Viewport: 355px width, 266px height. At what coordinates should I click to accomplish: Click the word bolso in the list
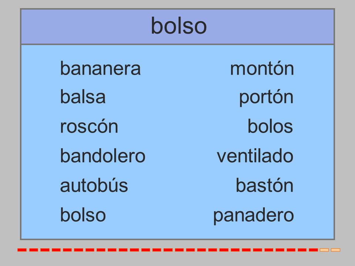(83, 215)
